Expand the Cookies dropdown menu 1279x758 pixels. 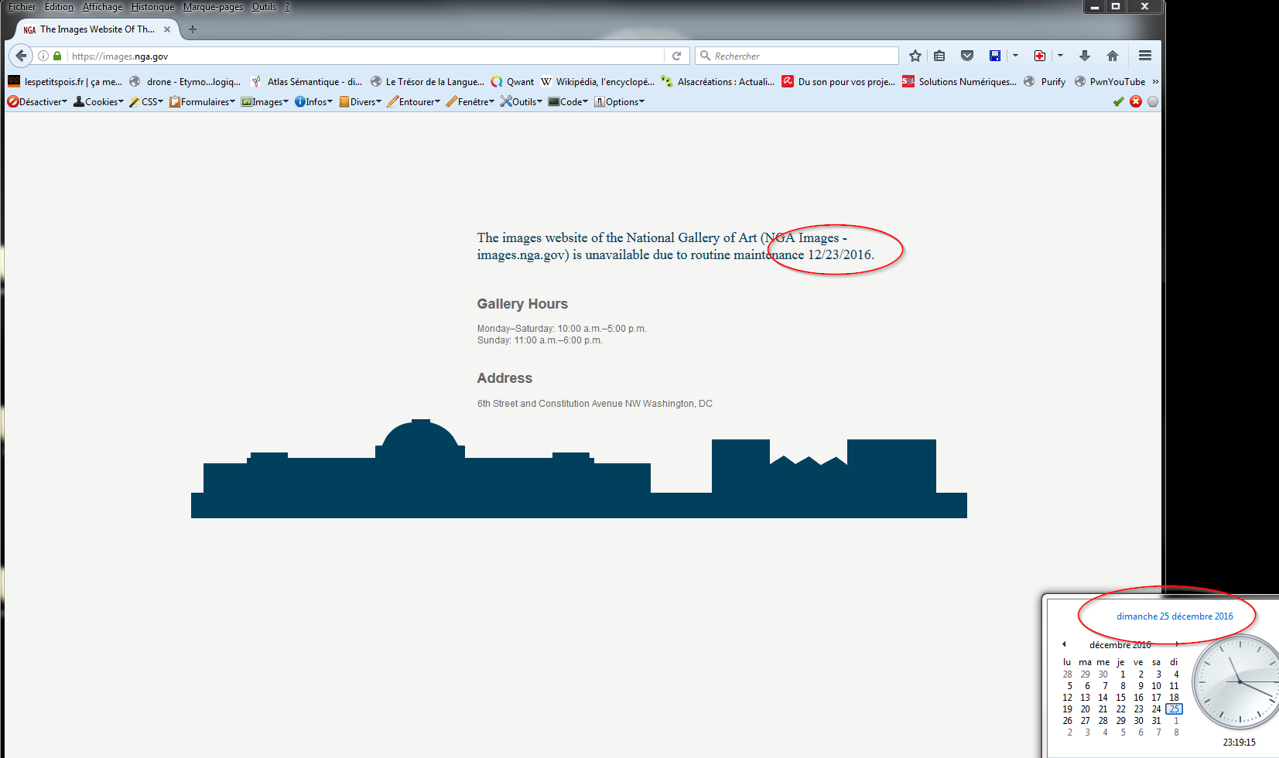[99, 102]
